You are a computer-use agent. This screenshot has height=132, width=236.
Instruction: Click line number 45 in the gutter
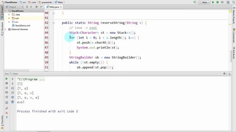pyautogui.click(x=46, y=38)
